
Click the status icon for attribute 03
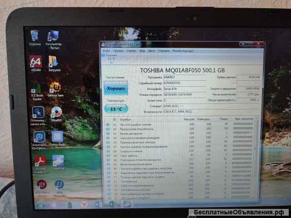pyautogui.click(x=108, y=134)
